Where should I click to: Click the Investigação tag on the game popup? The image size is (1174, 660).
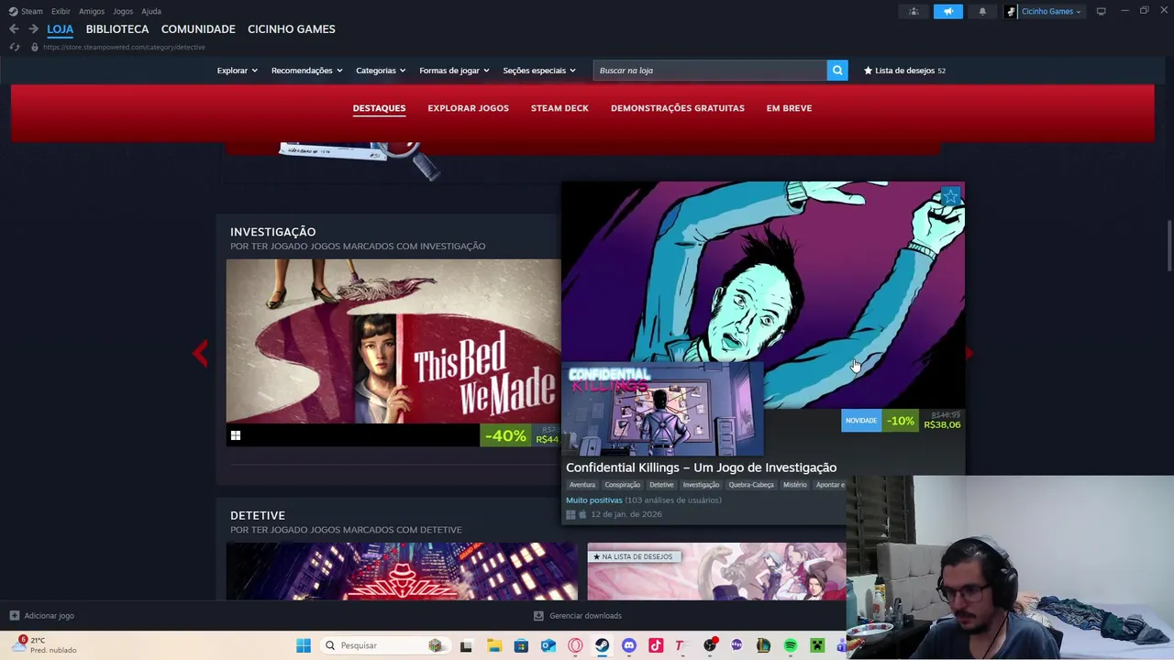tap(701, 485)
